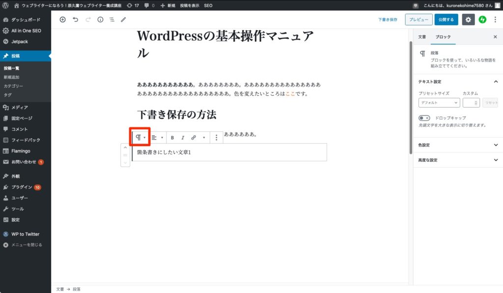Insert a link with chain icon
This screenshot has height=293, width=503.
click(194, 137)
